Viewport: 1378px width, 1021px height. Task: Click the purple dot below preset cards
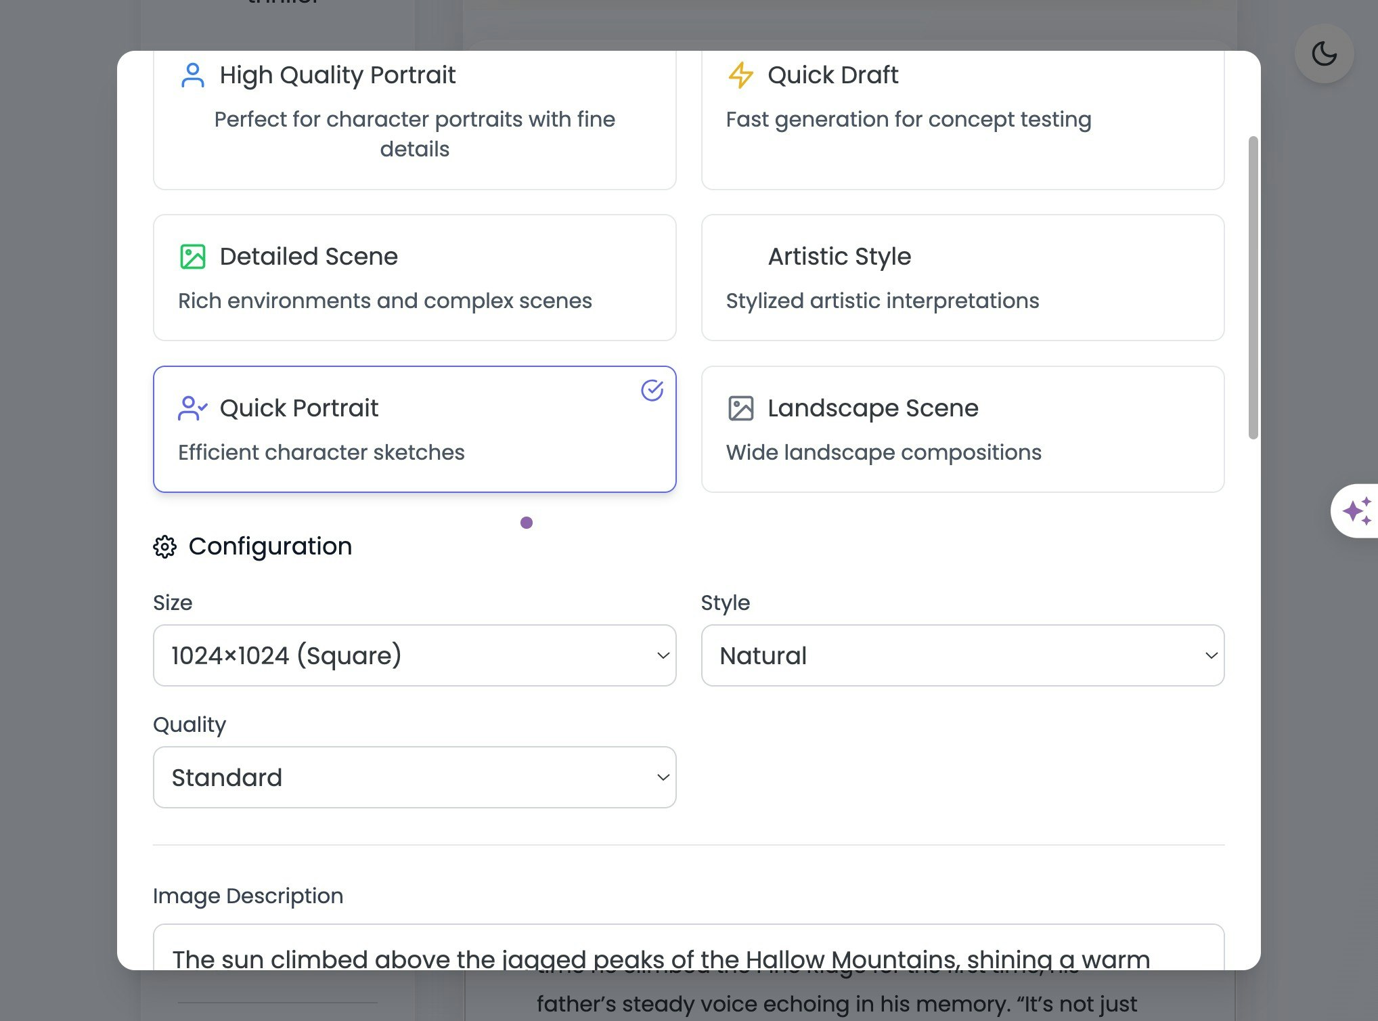click(x=527, y=523)
